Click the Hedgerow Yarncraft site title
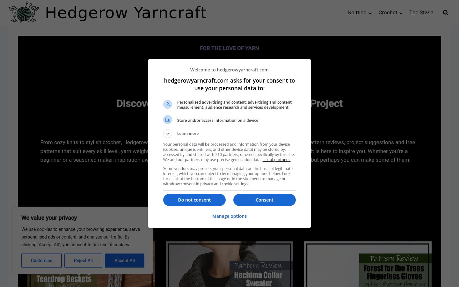The image size is (459, 287). pos(126,13)
